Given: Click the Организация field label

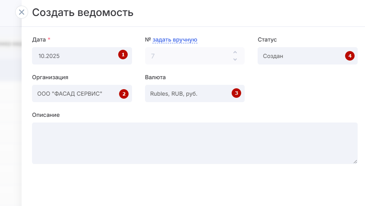Looking at the screenshot, I should coord(50,77).
